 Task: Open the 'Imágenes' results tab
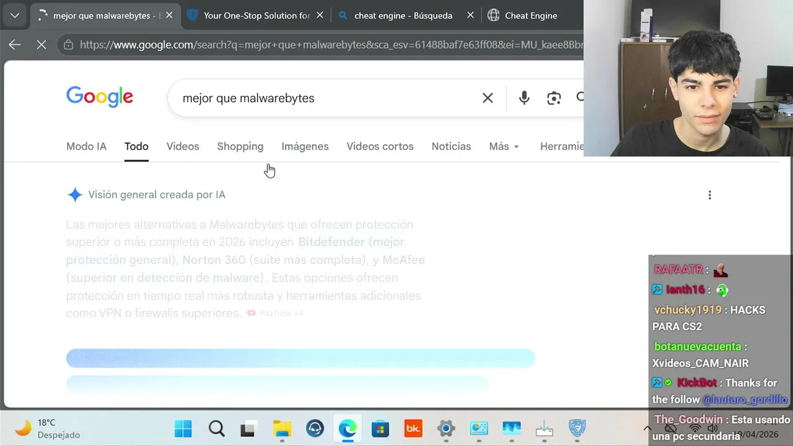pos(305,146)
